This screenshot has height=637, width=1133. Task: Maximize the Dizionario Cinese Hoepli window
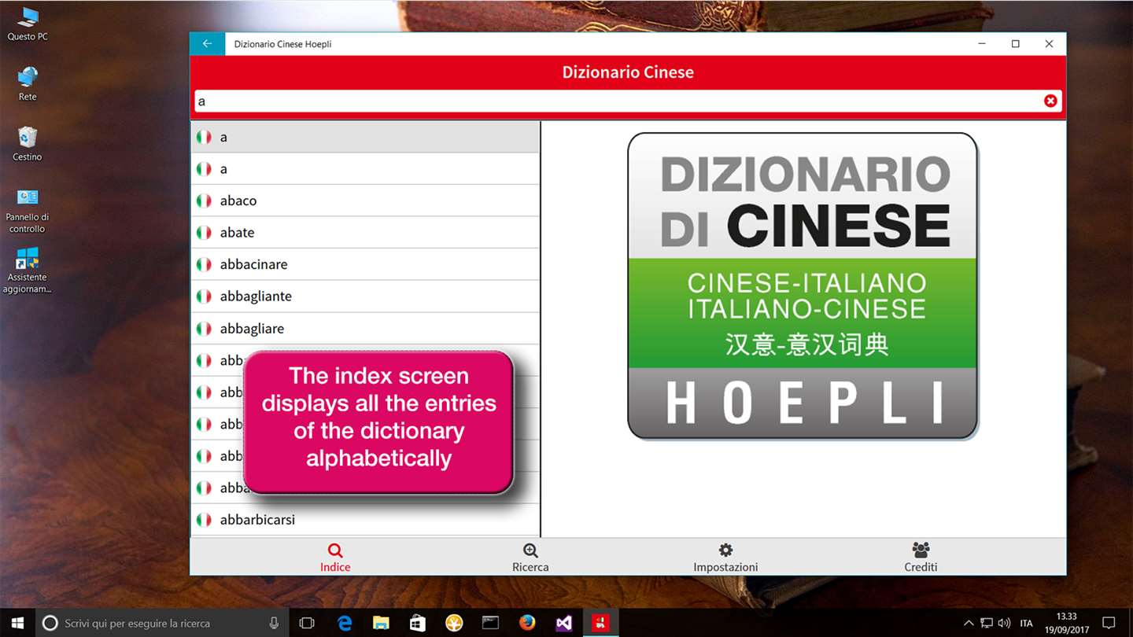[x=1016, y=44]
